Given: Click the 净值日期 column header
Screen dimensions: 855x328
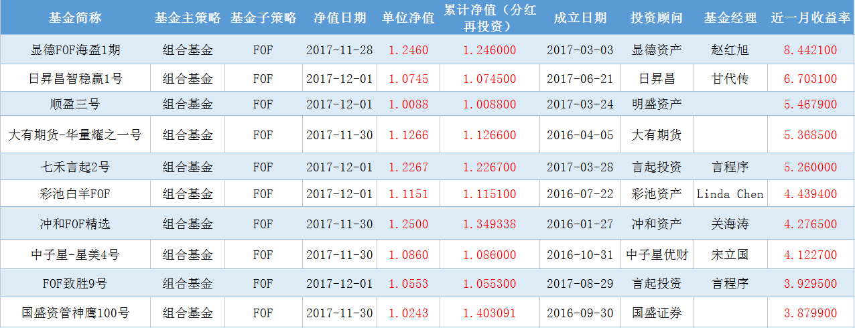Looking at the screenshot, I should [340, 18].
